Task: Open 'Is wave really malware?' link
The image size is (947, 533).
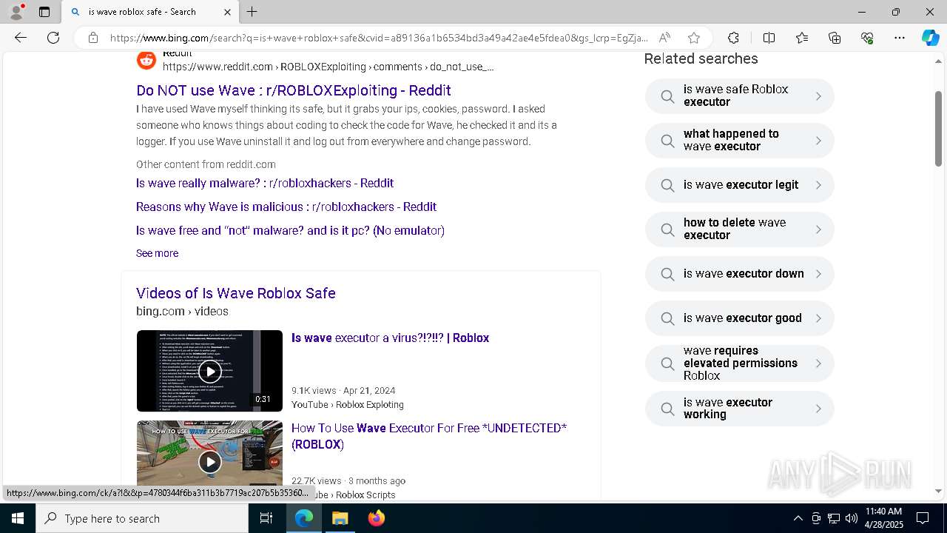Action: (x=265, y=183)
